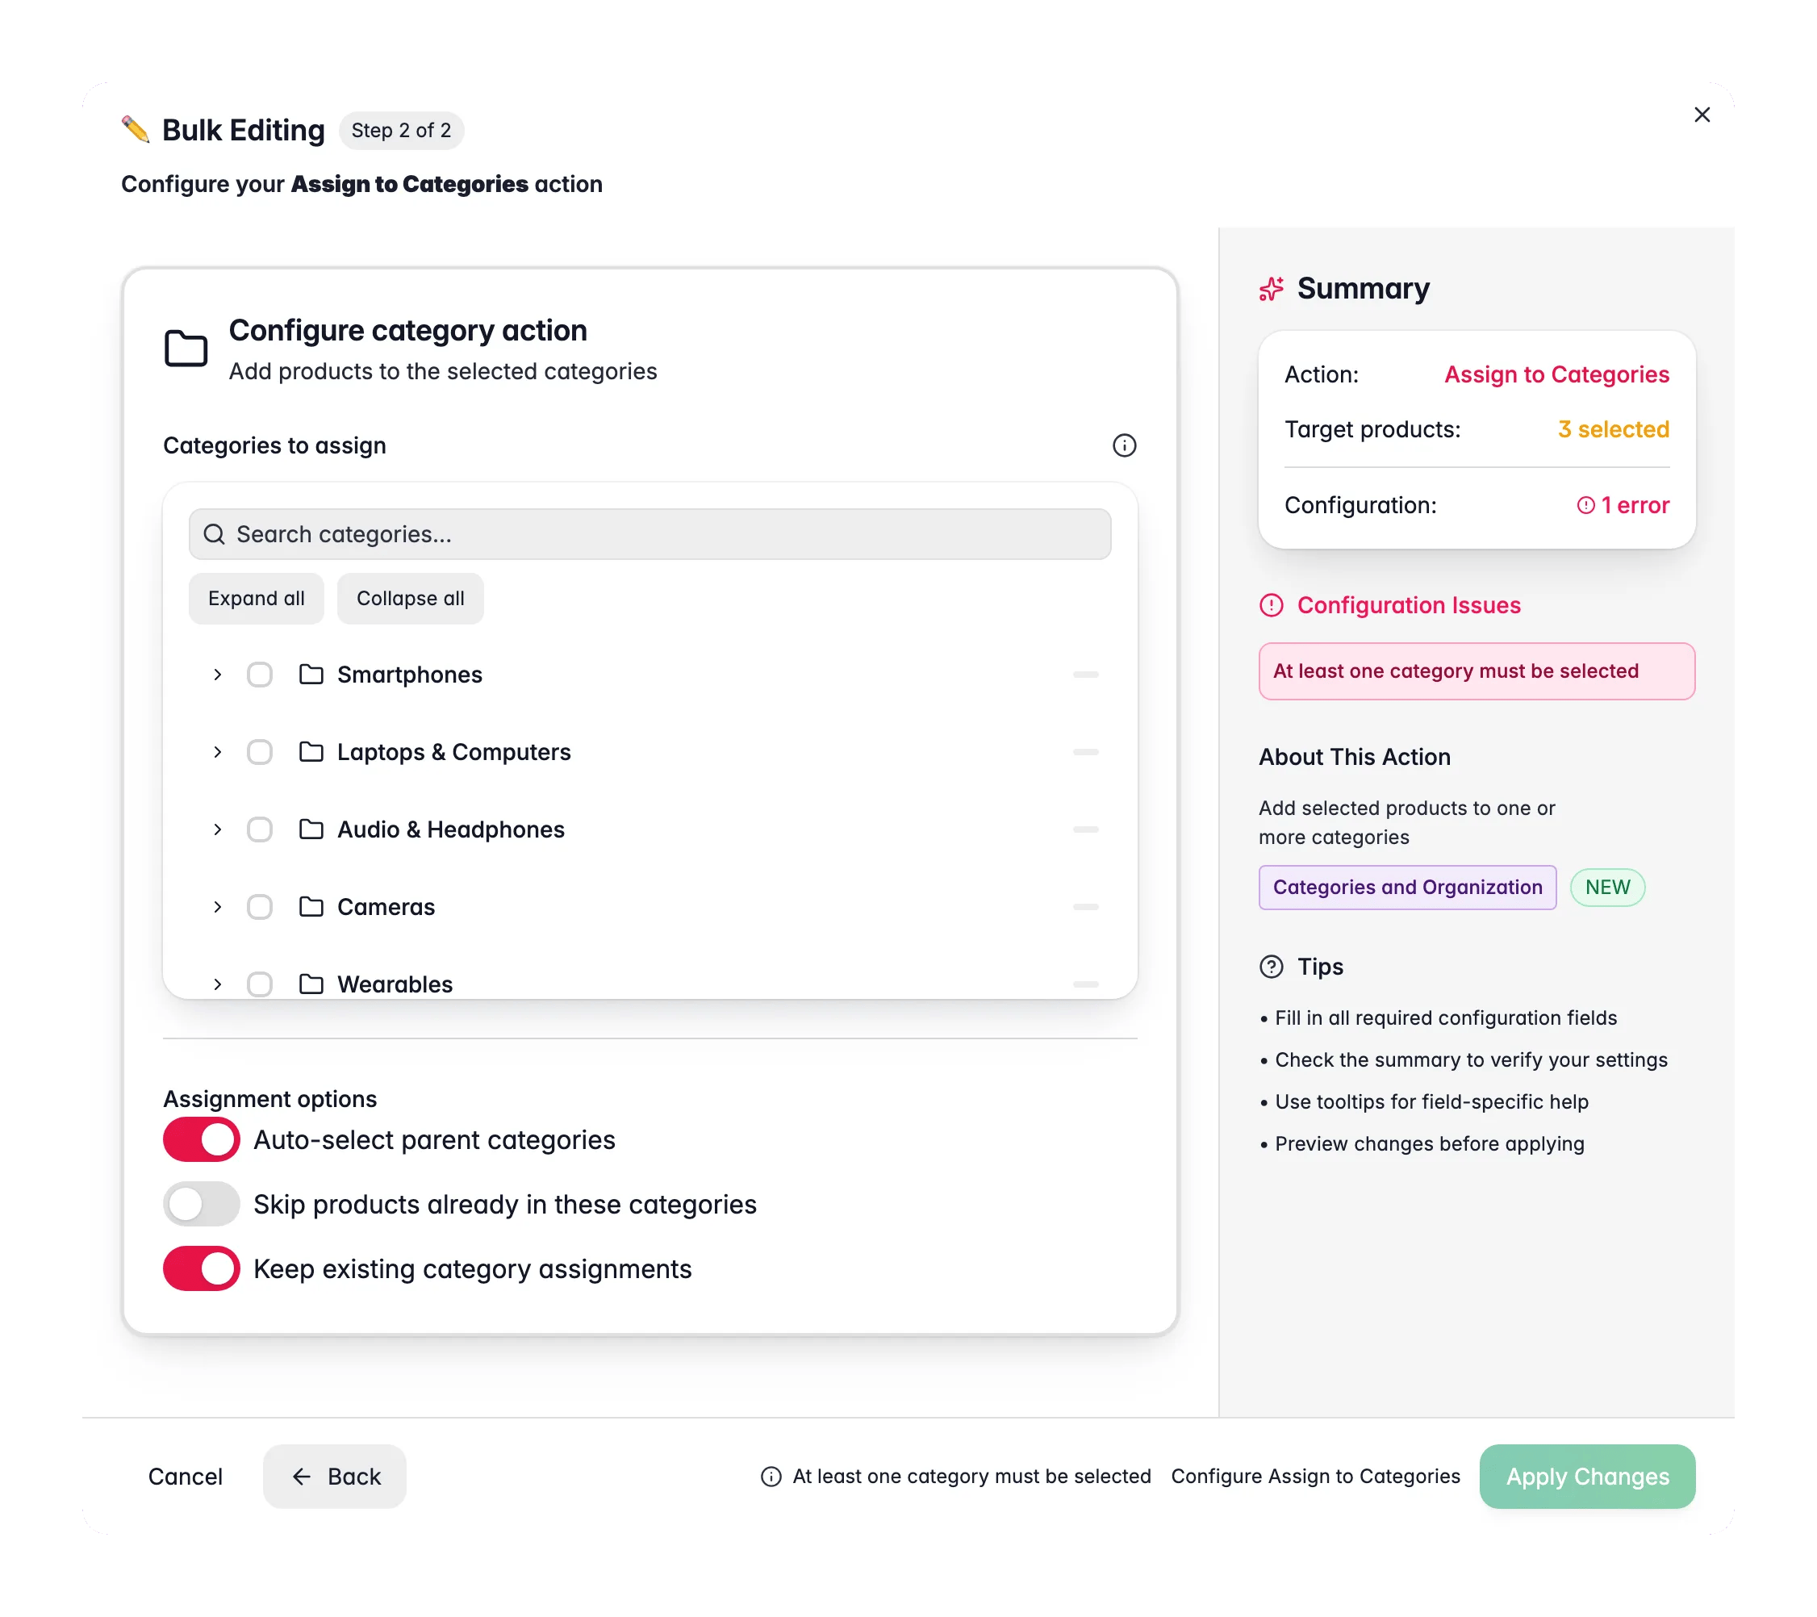Click the Assign to Categories action value
The height and width of the screenshot is (1617, 1817).
(1556, 374)
